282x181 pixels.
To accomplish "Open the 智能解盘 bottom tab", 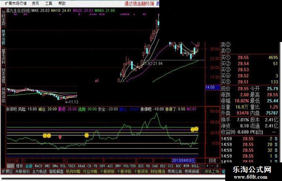I will pos(56,171).
